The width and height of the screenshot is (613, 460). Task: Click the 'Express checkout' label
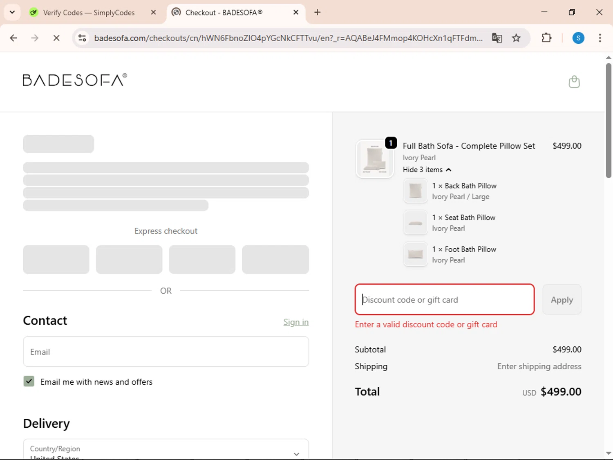click(166, 231)
